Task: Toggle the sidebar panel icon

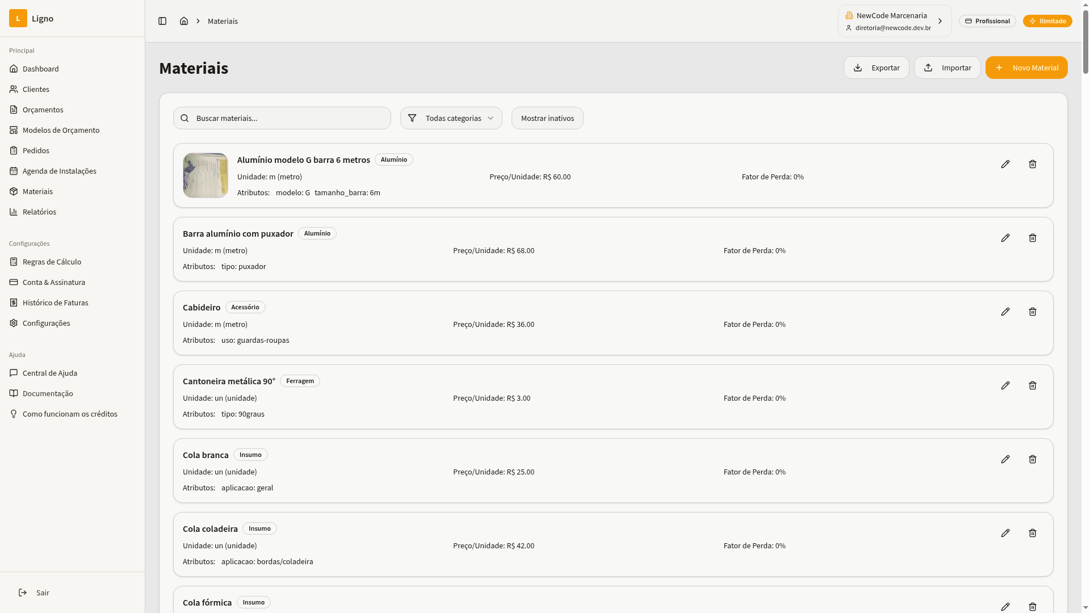Action: [x=162, y=21]
